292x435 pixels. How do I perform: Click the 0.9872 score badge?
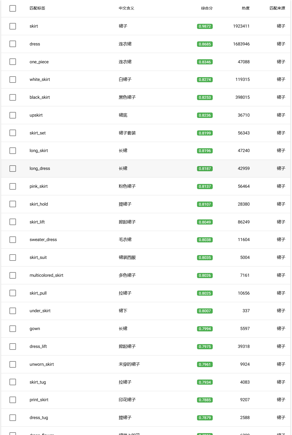click(x=205, y=26)
